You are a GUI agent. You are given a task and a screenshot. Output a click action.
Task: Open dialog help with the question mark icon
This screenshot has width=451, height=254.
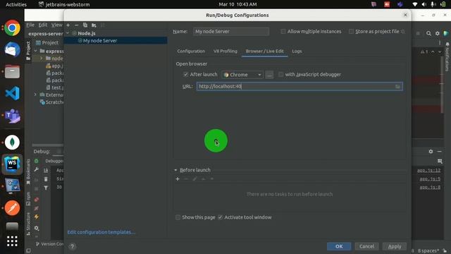point(72,246)
